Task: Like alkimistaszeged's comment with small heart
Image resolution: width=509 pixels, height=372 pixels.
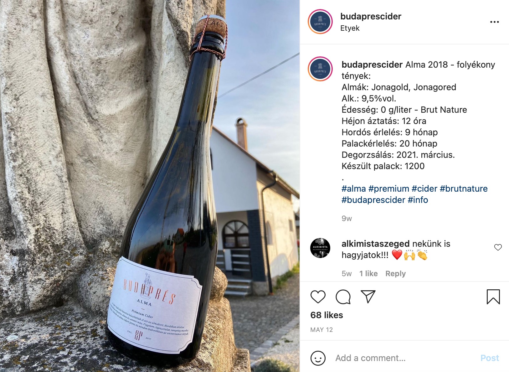Action: pyautogui.click(x=498, y=247)
